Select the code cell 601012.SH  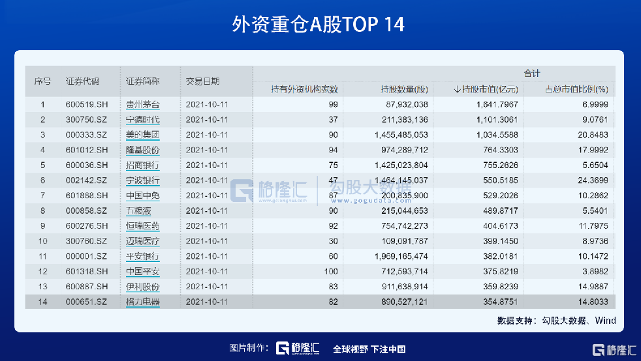click(87, 150)
